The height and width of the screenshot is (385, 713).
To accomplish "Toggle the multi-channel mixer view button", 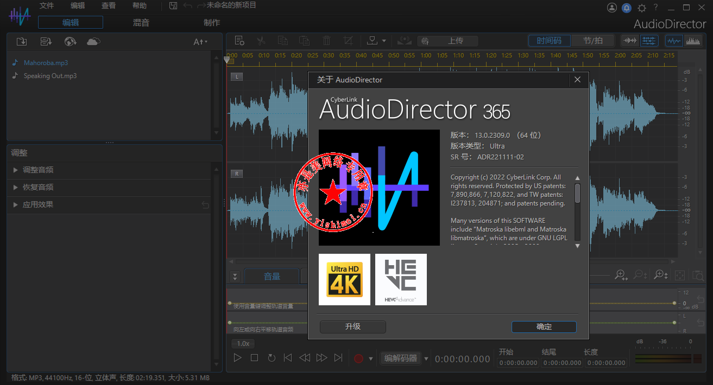I will 649,41.
